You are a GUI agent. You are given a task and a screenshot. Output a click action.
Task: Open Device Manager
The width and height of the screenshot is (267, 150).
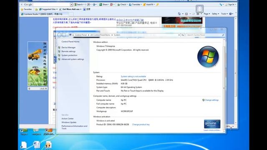click(x=68, y=47)
